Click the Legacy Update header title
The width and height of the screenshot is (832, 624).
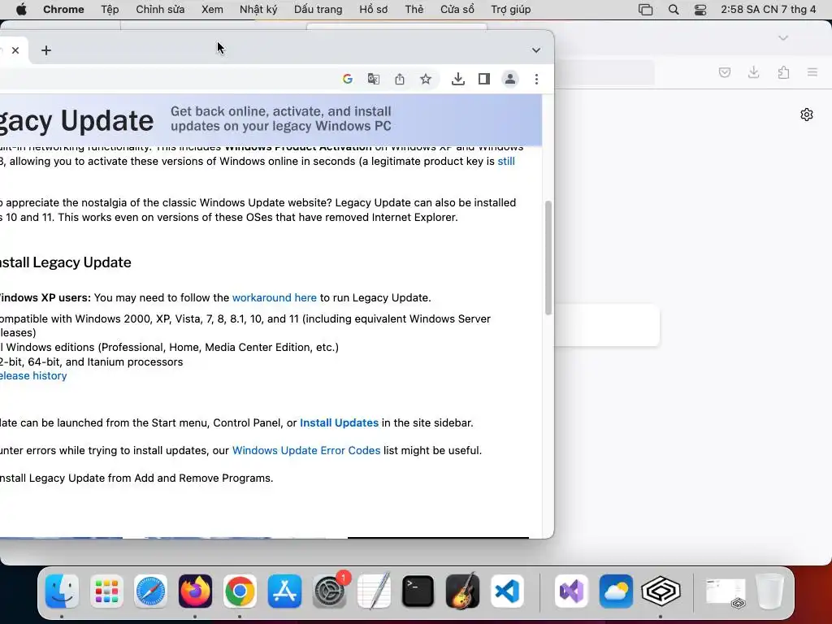tap(77, 120)
